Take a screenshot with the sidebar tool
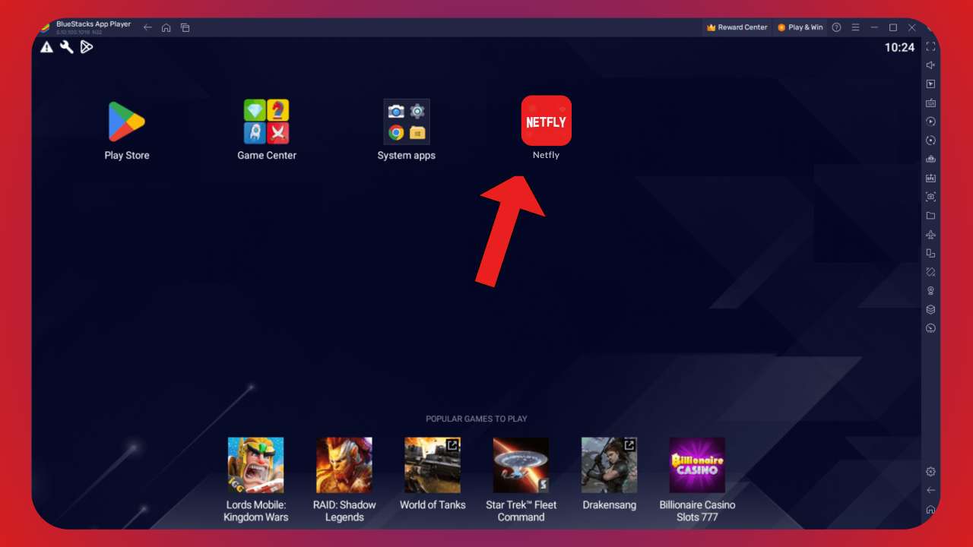Viewport: 973px width, 547px height. (x=930, y=196)
